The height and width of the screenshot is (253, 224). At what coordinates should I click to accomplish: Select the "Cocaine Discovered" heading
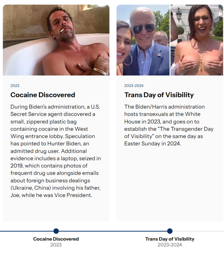pos(42,95)
